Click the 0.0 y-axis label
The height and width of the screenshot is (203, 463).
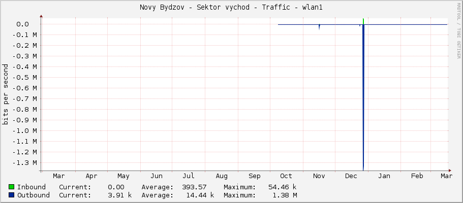coord(22,24)
